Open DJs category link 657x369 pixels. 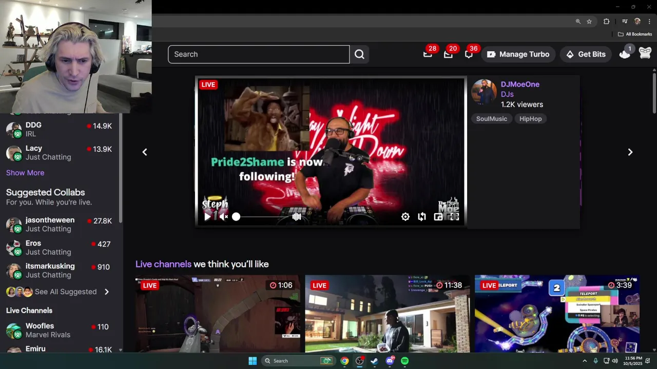[507, 94]
